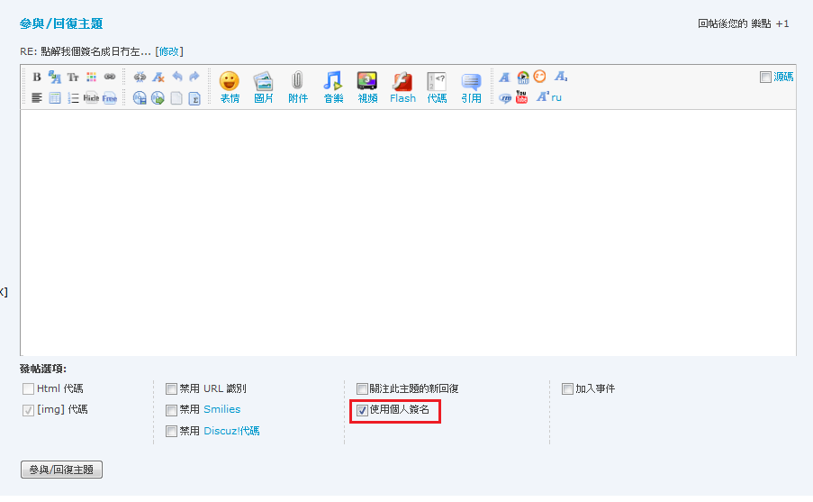Toggle the [img] 代碼 checkbox
813x502 pixels.
[28, 410]
